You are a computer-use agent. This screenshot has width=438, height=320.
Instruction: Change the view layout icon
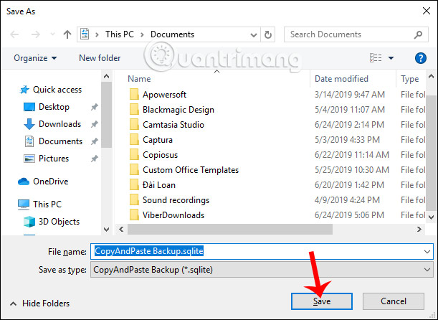point(376,58)
